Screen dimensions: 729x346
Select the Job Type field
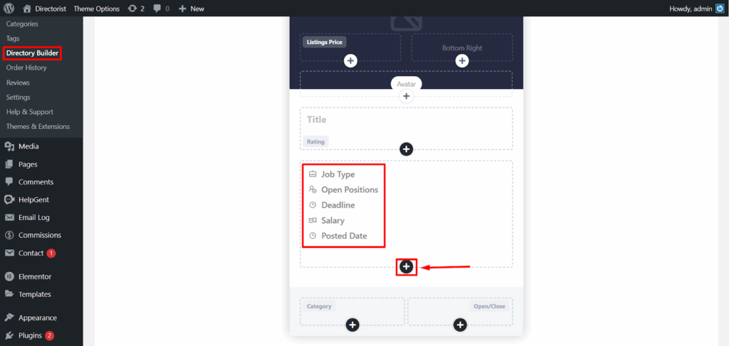[x=332, y=174]
